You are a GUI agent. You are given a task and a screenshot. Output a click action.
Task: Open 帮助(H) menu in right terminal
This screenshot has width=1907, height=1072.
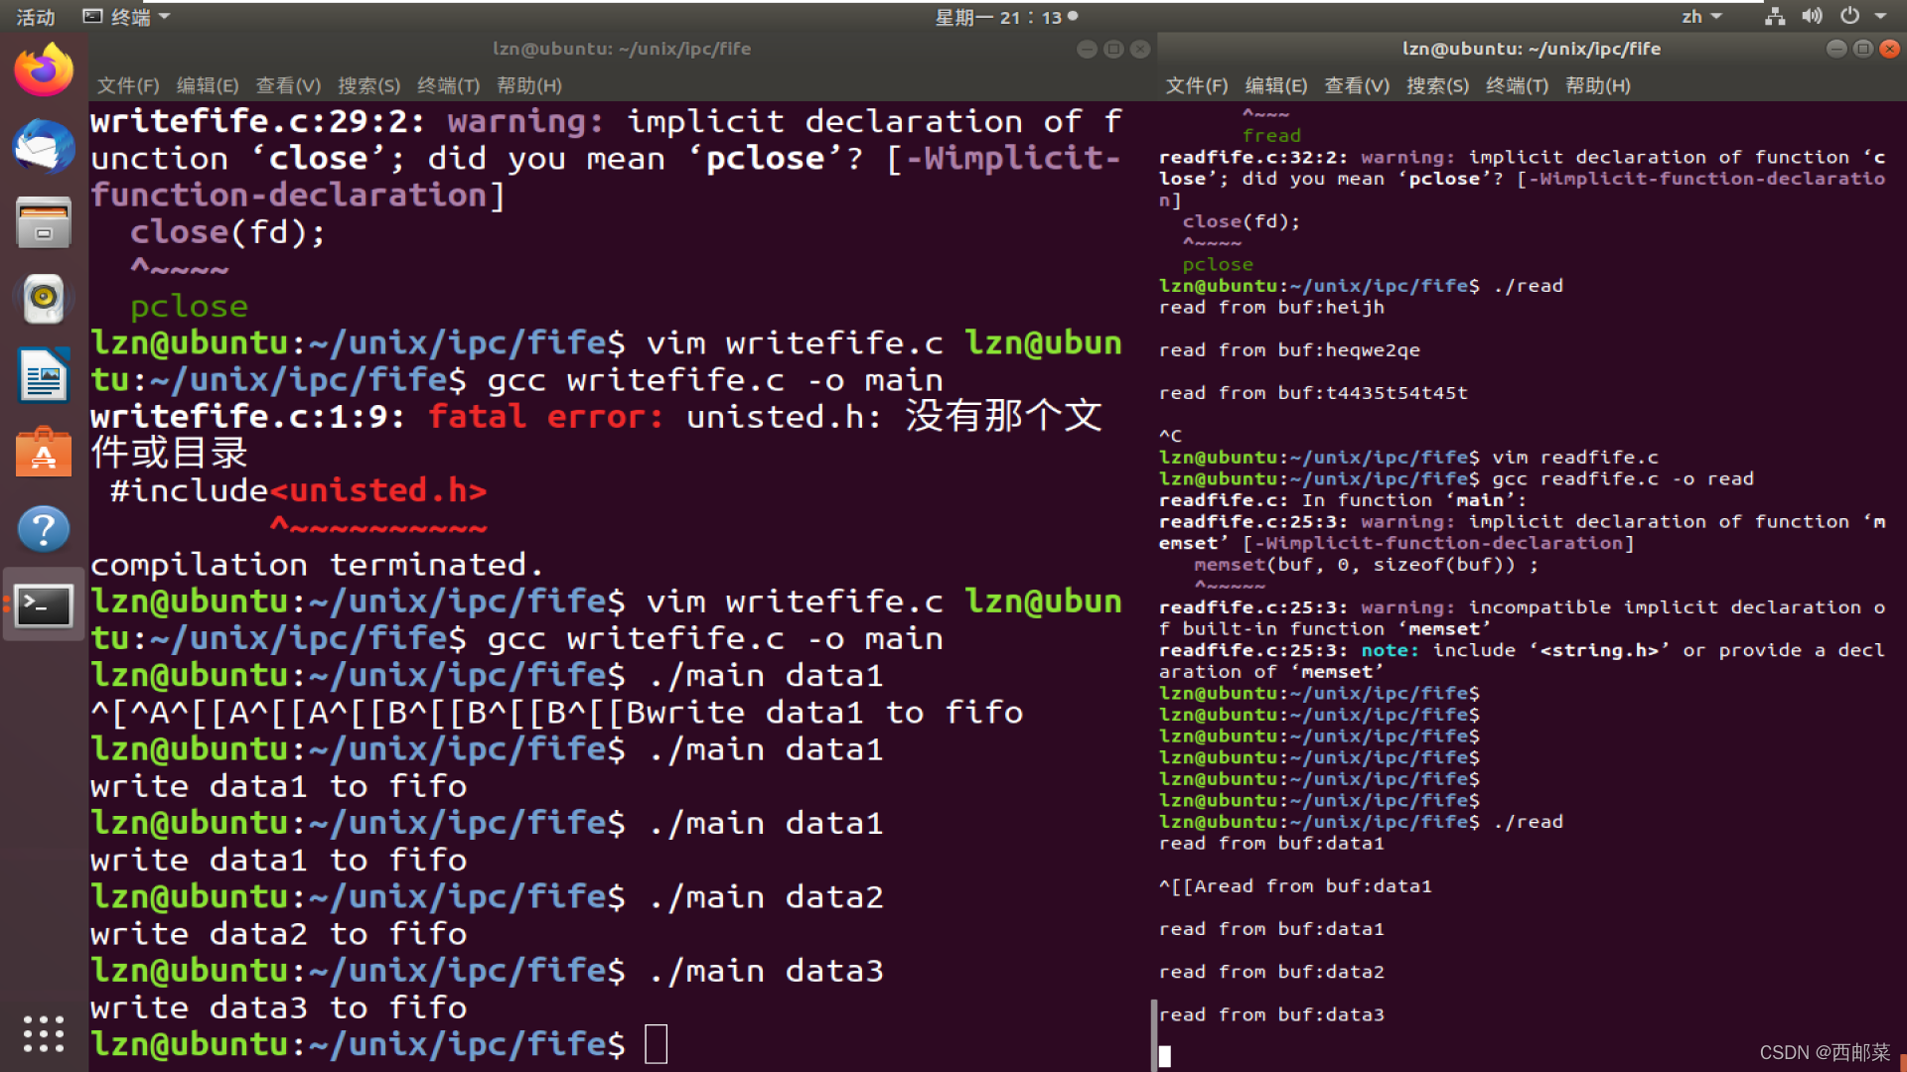pos(1597,85)
